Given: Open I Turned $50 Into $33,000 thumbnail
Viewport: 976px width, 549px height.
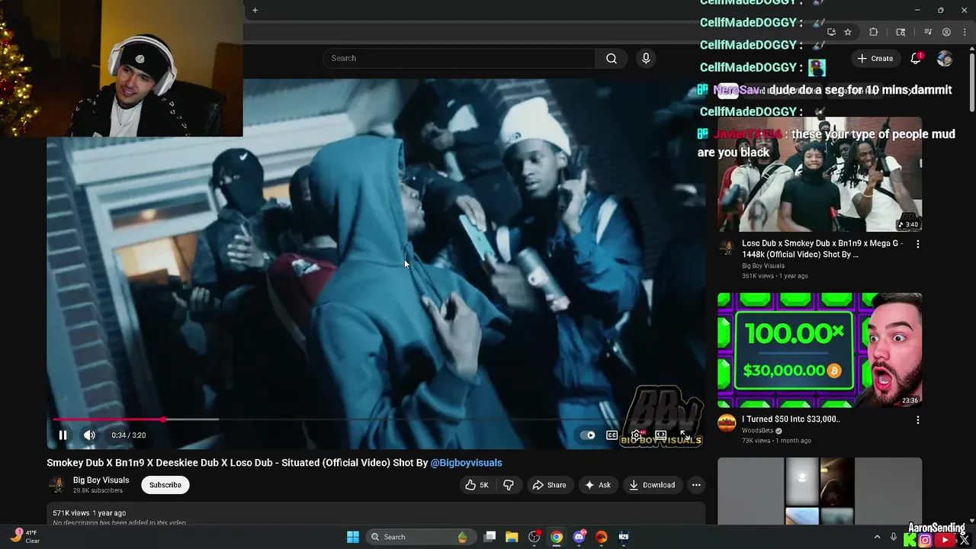Looking at the screenshot, I should coord(820,350).
